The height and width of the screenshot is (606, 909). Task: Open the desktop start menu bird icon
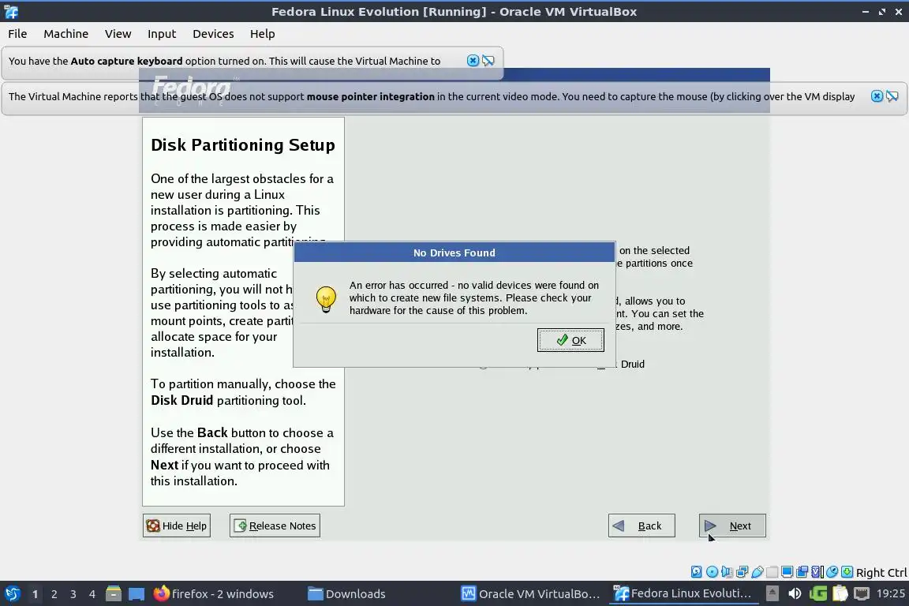click(12, 593)
